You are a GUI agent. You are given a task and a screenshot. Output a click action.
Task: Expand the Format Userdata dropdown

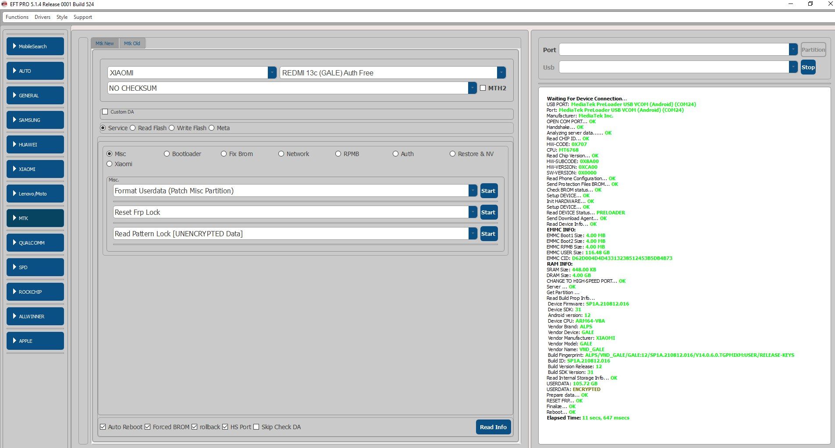click(x=473, y=191)
